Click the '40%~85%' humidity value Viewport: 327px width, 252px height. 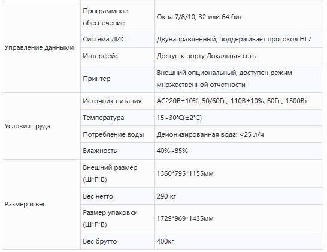[172, 151]
